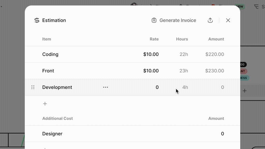This screenshot has height=149, width=265.
Task: Close the Estimation dialog
Action: coord(228,20)
